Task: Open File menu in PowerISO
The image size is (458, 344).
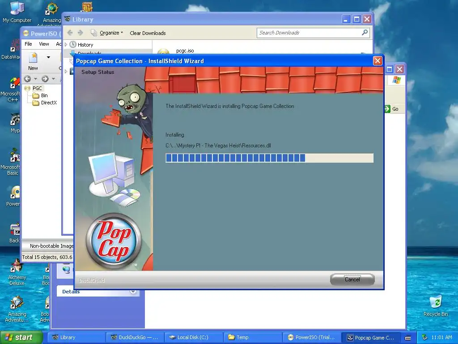Action: point(28,44)
